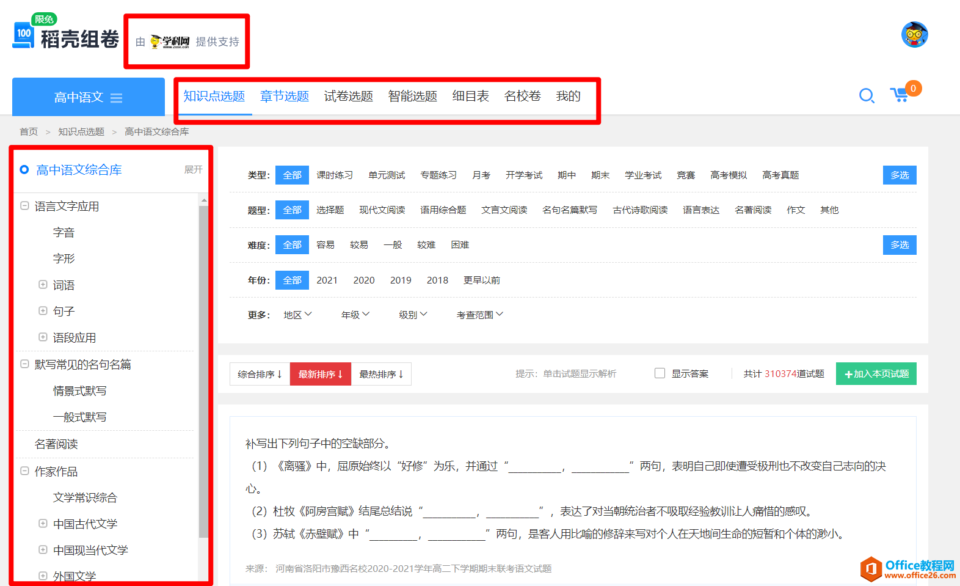Open the 考查范围 dropdown
This screenshot has height=586, width=960.
[x=480, y=315]
